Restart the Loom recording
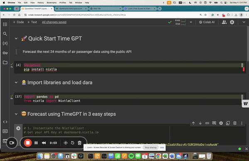The width and height of the screenshot is (249, 161). 73,143
